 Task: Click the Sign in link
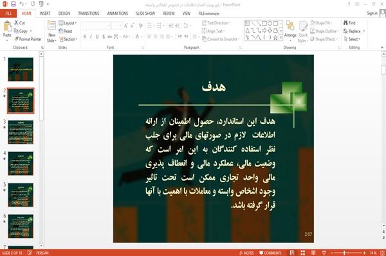coord(372,13)
